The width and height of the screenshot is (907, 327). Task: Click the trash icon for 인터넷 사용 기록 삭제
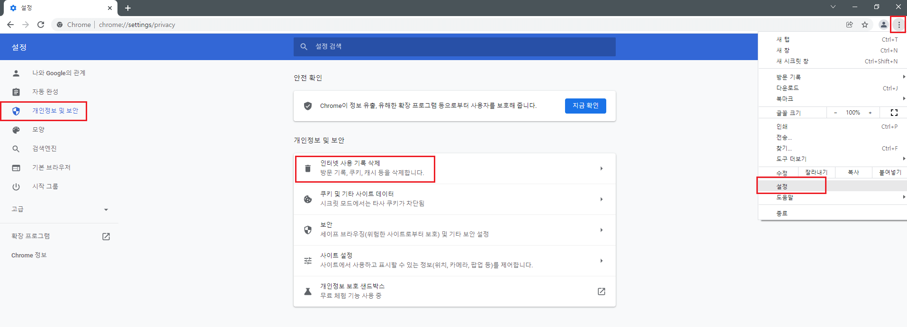(308, 168)
